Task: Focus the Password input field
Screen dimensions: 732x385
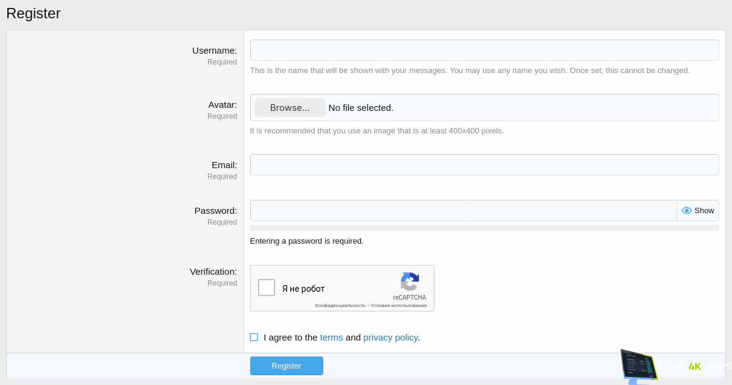Action: [x=463, y=211]
